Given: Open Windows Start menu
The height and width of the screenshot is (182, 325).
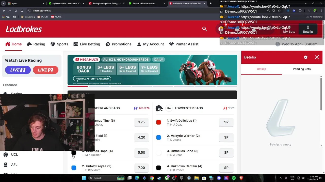Looking at the screenshot, I should coord(84,178).
